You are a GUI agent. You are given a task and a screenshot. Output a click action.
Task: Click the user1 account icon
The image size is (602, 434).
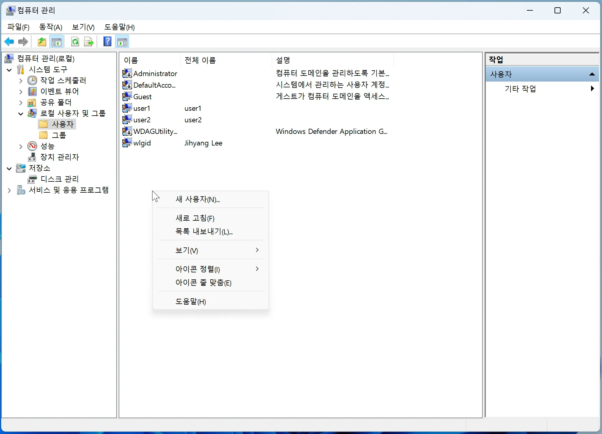pyautogui.click(x=127, y=108)
